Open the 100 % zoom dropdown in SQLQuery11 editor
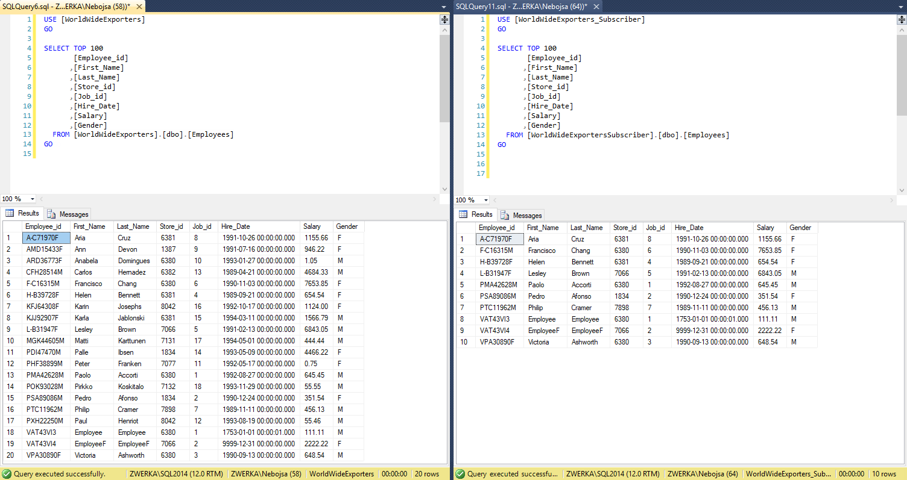 tap(485, 200)
